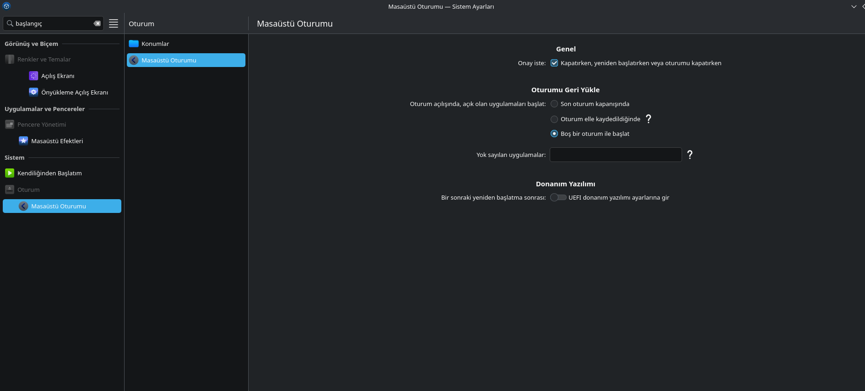865x391 pixels.
Task: Select Oturum elle kaydedildiğinde radio option
Action: [x=554, y=119]
